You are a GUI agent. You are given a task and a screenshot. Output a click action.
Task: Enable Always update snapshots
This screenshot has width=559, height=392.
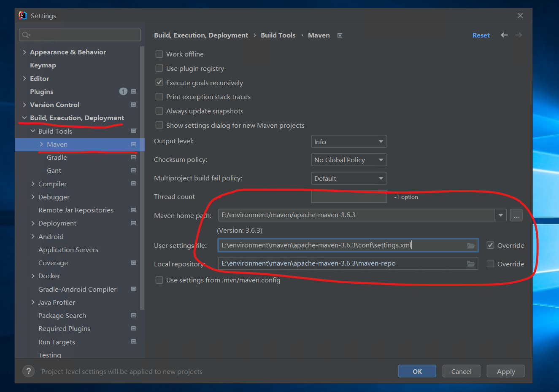coord(159,111)
